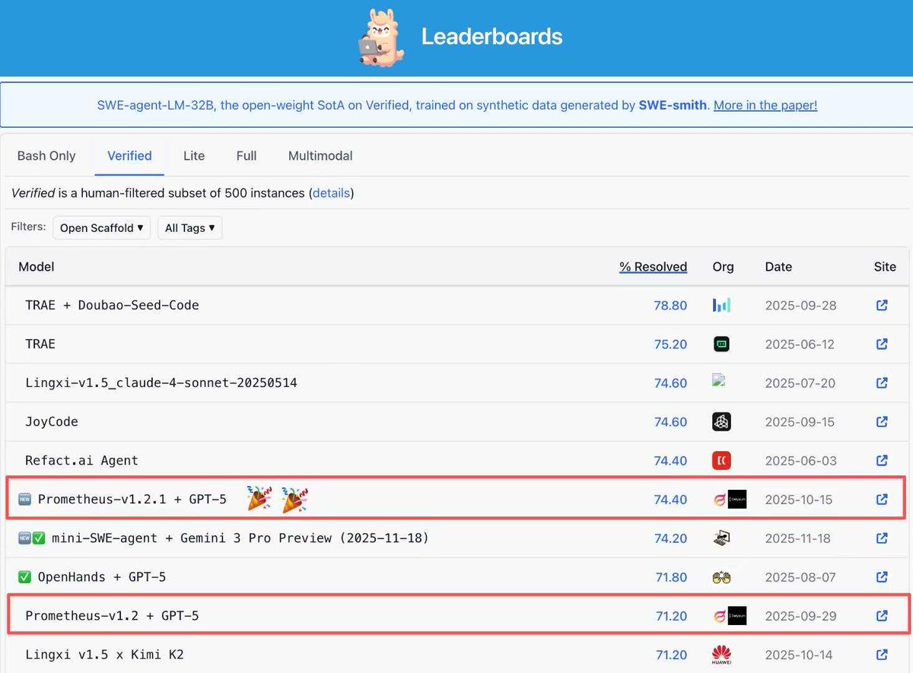The image size is (913, 673).
Task: Select 'JoyCode' model name
Action: point(52,421)
